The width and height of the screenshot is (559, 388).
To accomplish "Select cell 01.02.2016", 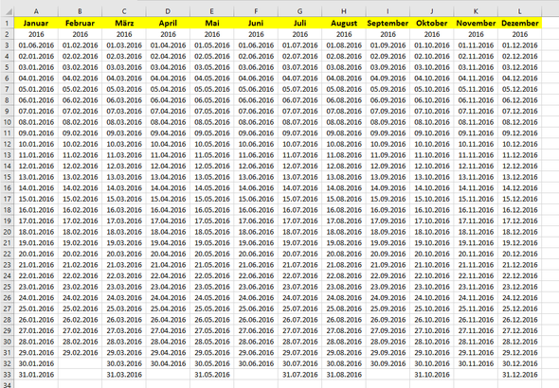I will click(x=80, y=45).
